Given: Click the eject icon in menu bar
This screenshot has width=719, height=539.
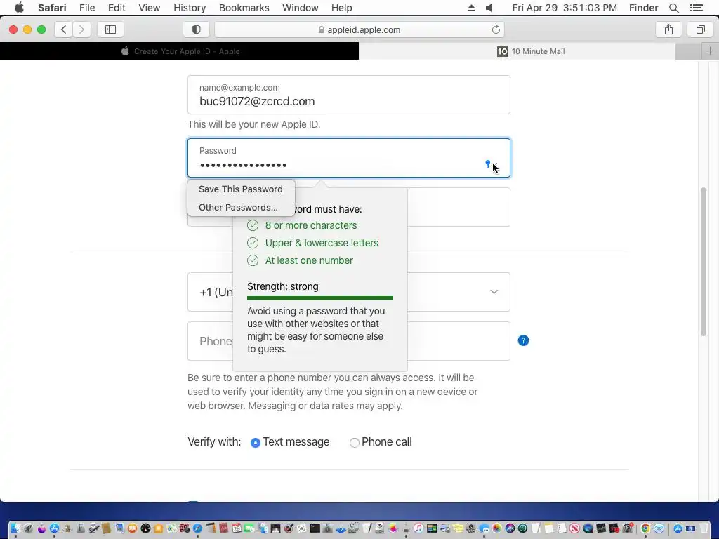Looking at the screenshot, I should coord(471,8).
